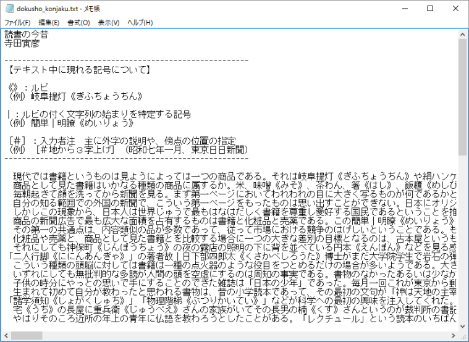Click the paragraph starting 毎朝起きて顔を洗って
The height and width of the screenshot is (342, 469).
pyautogui.click(x=235, y=194)
